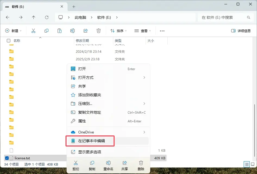The image size is (257, 174).
Task: Click 此电脑 in the address breadcrumb
Action: tap(80, 17)
